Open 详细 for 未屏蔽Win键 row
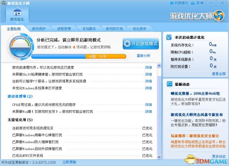Screen dimensions: 229x166 tap(148, 112)
